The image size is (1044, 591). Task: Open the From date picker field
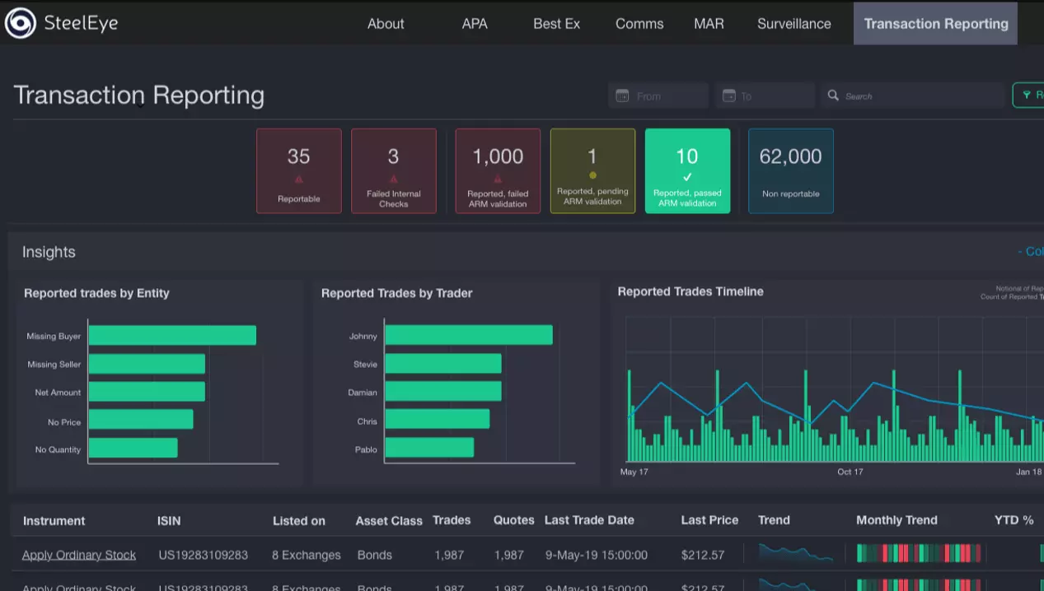point(666,95)
